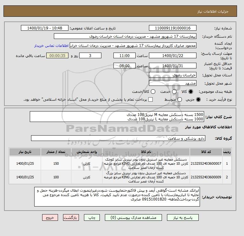Click the چاپ print button

pos(92,218)
